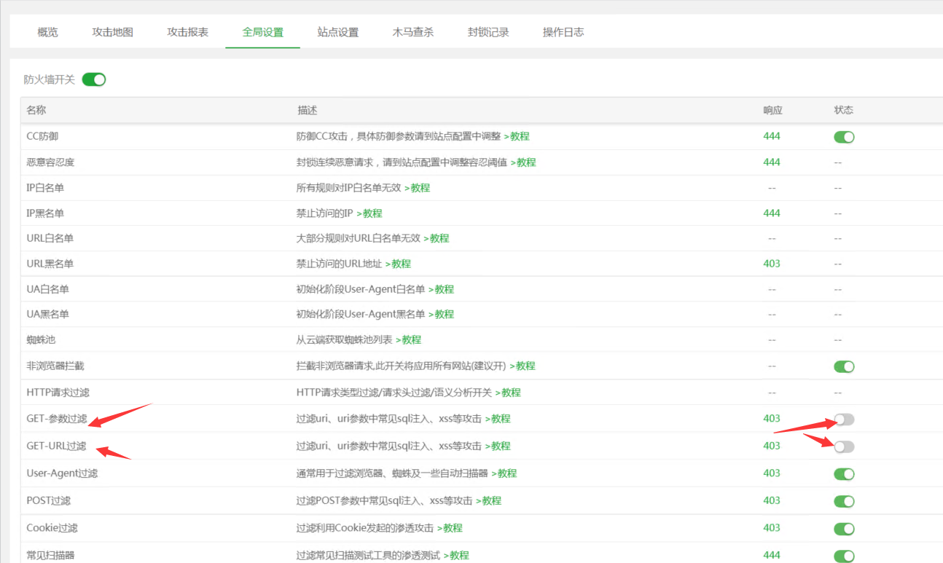This screenshot has height=563, width=943.
Task: Click the 描述 column header
Action: coord(307,111)
